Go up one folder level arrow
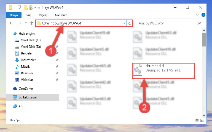Viewport: 212px width, 132px height. (32, 23)
